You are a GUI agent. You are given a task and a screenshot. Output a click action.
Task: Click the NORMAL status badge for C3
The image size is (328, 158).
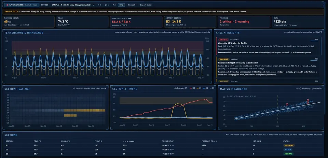click(x=289, y=154)
